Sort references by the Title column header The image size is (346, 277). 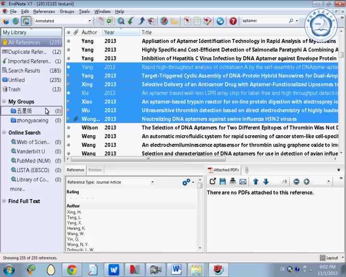pos(147,32)
